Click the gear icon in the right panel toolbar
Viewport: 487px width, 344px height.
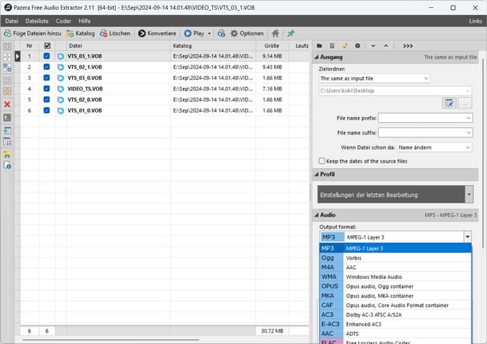[x=357, y=46]
